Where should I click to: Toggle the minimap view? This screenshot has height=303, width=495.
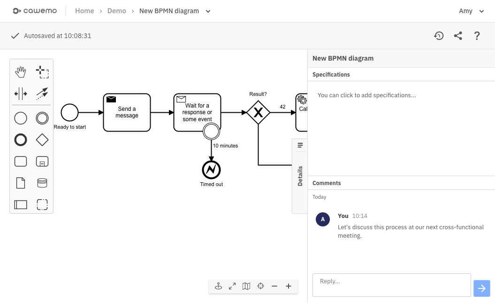tap(246, 286)
